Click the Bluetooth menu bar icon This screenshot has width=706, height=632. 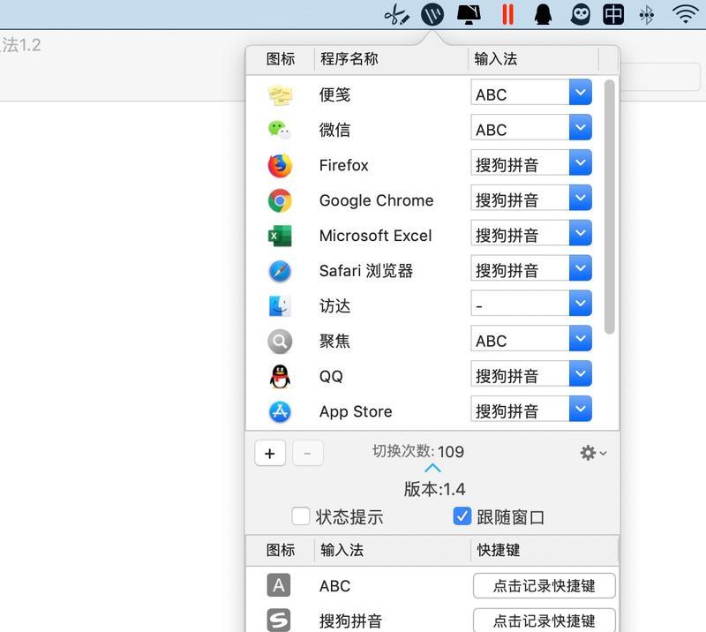pyautogui.click(x=647, y=15)
